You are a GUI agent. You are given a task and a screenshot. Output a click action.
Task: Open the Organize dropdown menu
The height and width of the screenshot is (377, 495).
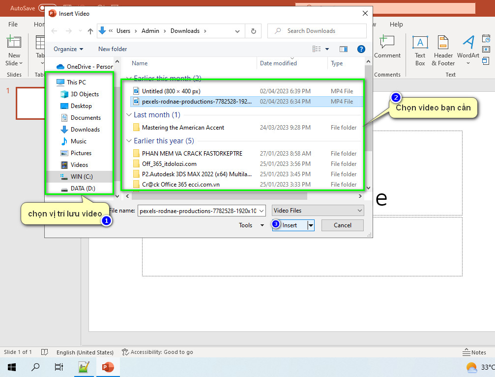(x=68, y=49)
